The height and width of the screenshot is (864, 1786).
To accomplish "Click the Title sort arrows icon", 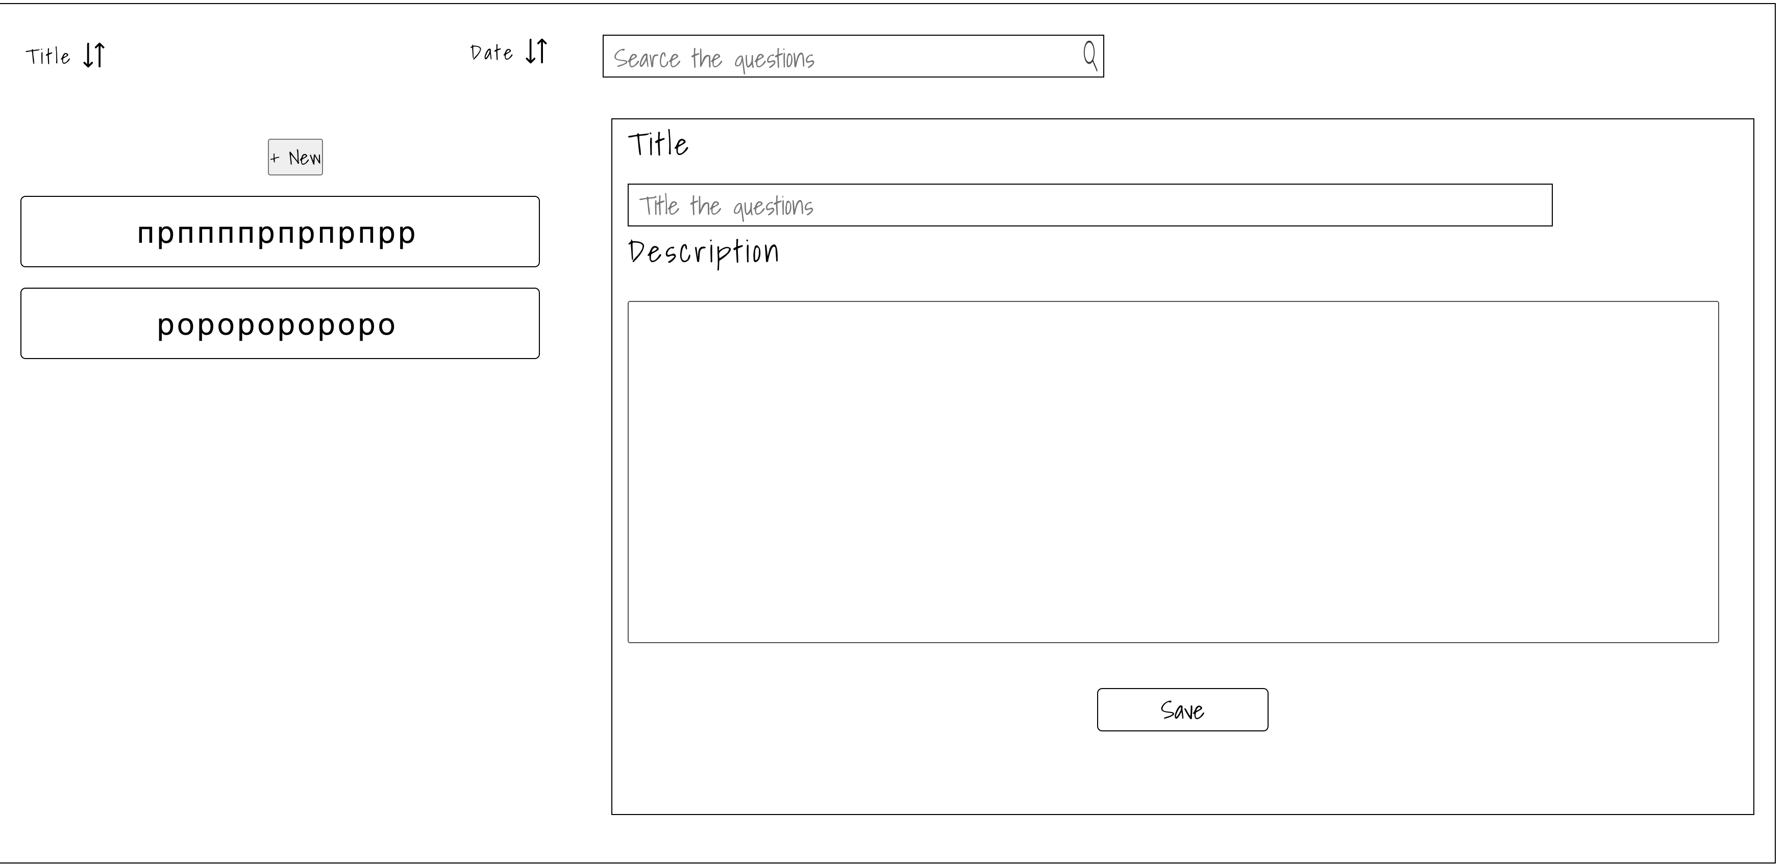I will [93, 55].
